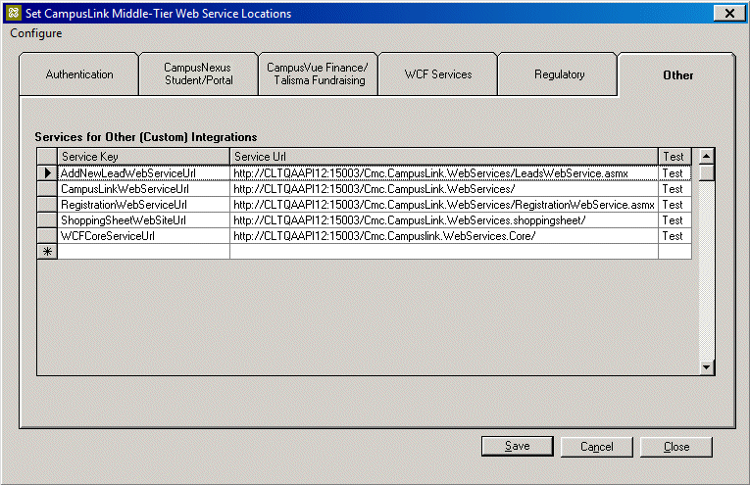The height and width of the screenshot is (485, 750).
Task: Click the Close button at bottom
Action: pyautogui.click(x=675, y=447)
